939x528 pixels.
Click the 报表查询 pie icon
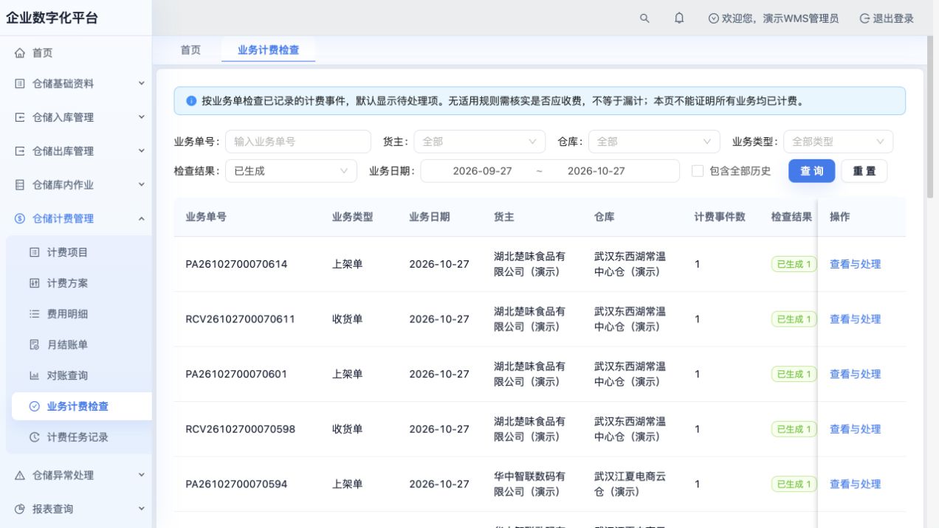(20, 509)
